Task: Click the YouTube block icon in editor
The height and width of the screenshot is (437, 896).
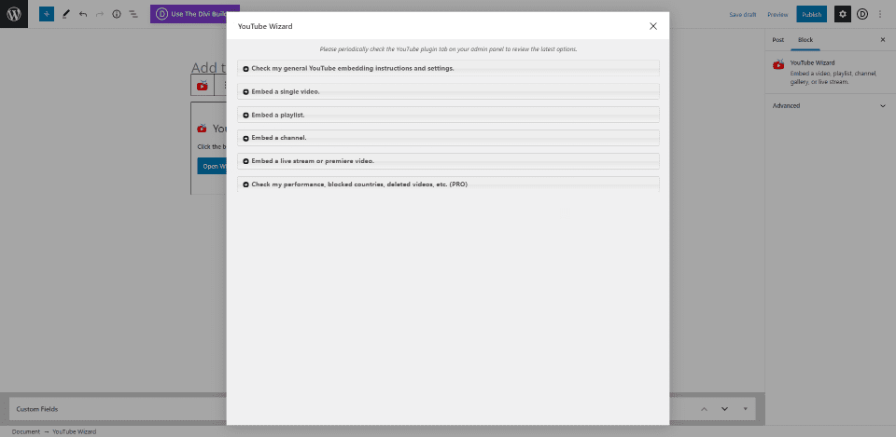Action: click(202, 86)
